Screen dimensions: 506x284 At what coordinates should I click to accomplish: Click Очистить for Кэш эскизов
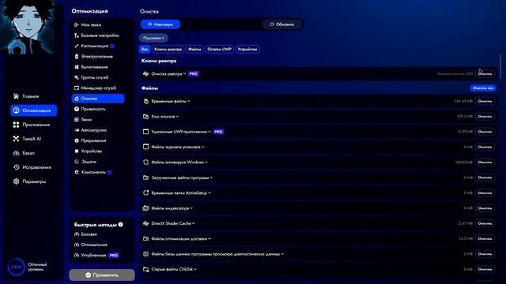(485, 117)
